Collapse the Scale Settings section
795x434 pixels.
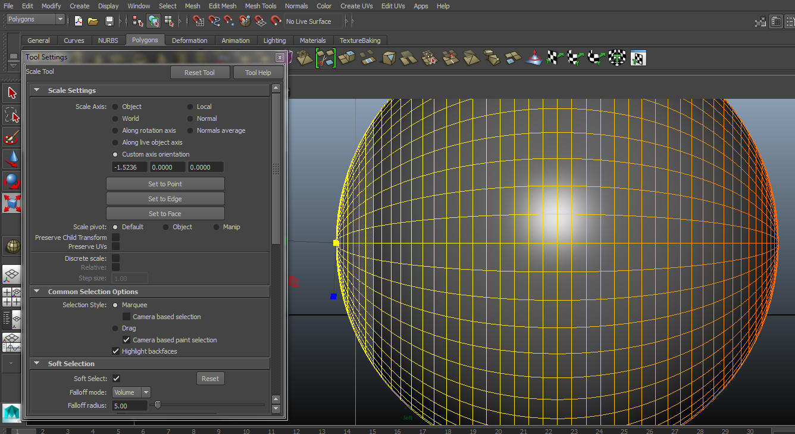[36, 90]
